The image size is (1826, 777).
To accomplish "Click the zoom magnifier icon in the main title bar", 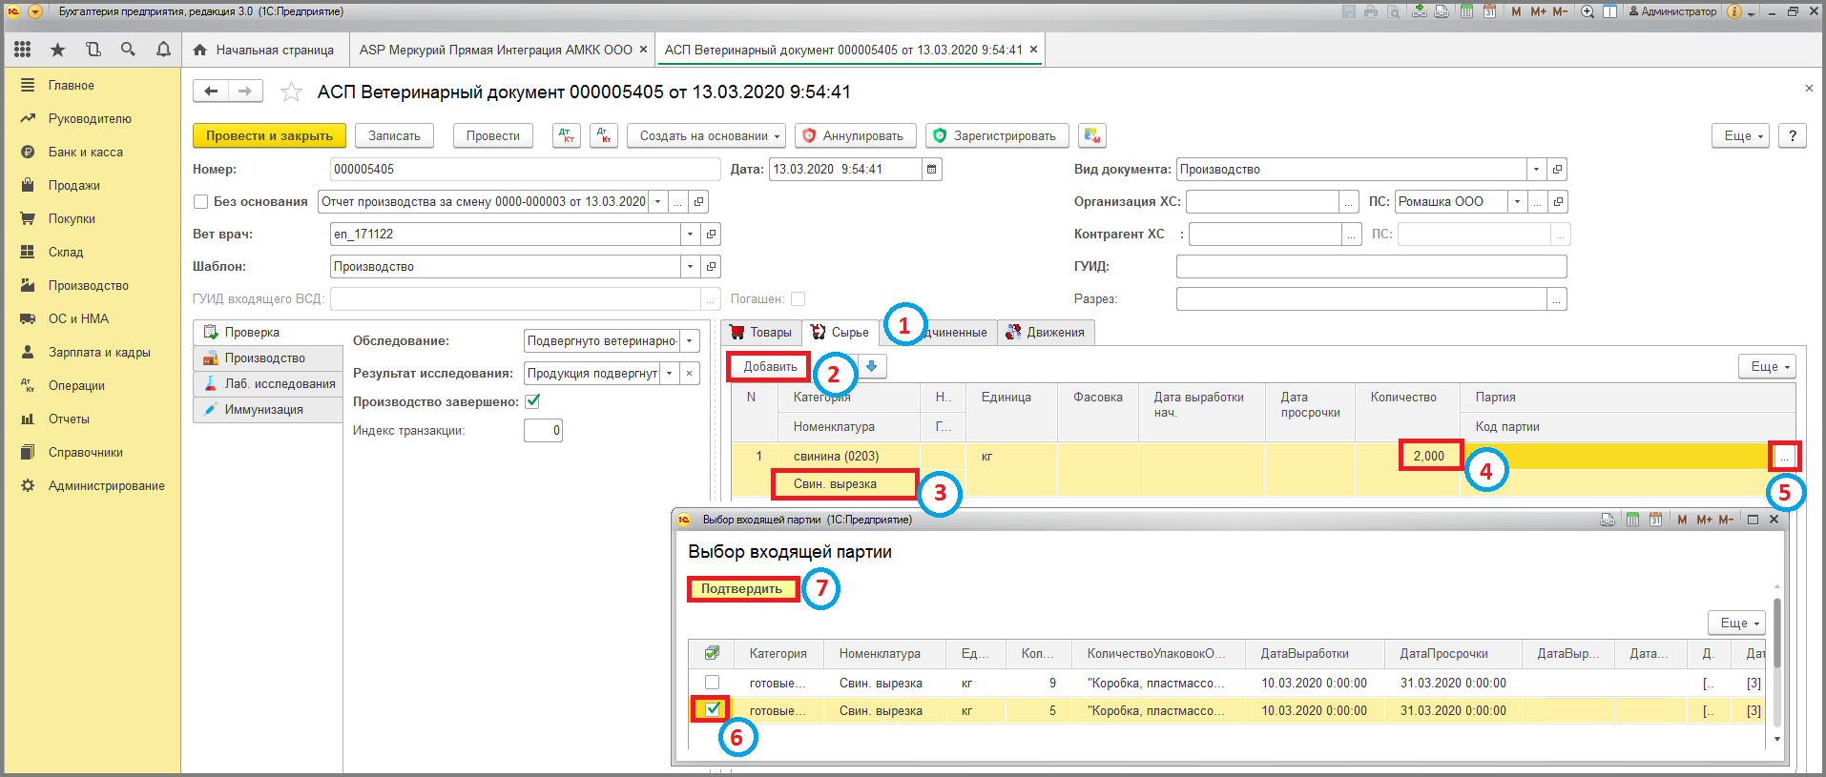I will [1587, 11].
